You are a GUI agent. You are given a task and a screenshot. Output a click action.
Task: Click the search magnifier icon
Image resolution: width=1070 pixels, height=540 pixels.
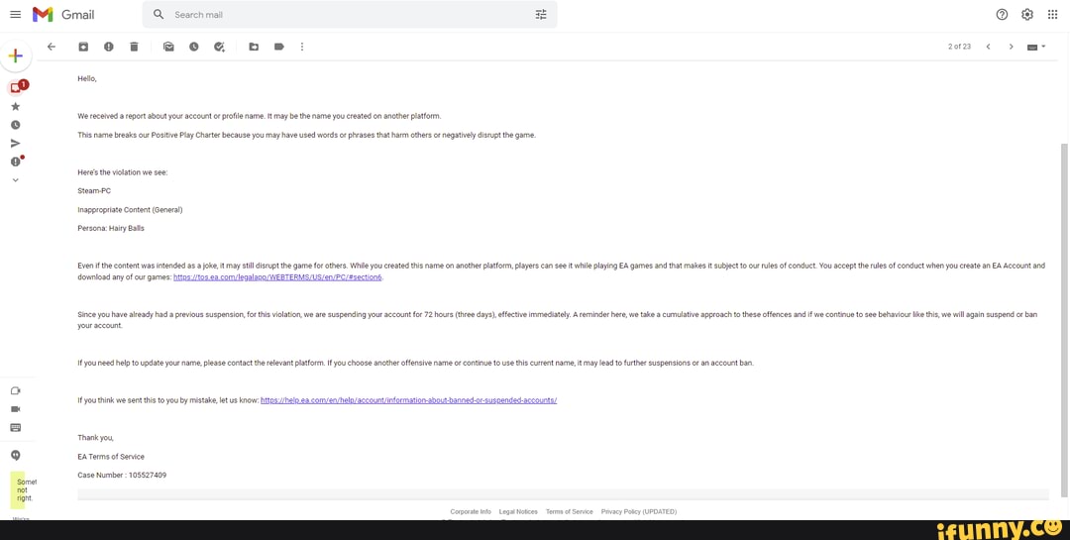[x=159, y=14]
